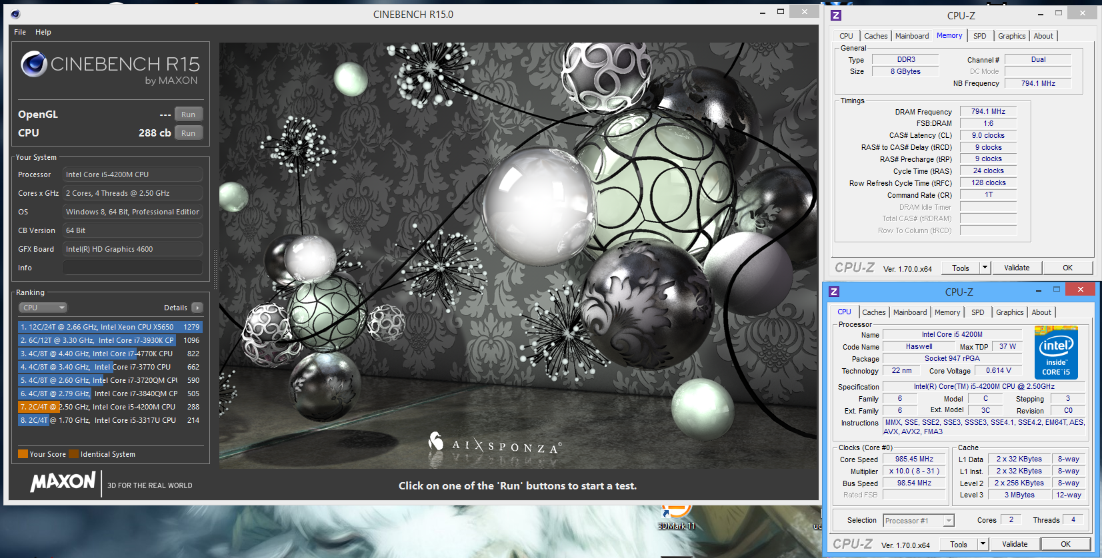Viewport: 1102px width, 558px height.
Task: Click the brown Identical System legend swatch
Action: pyautogui.click(x=74, y=454)
